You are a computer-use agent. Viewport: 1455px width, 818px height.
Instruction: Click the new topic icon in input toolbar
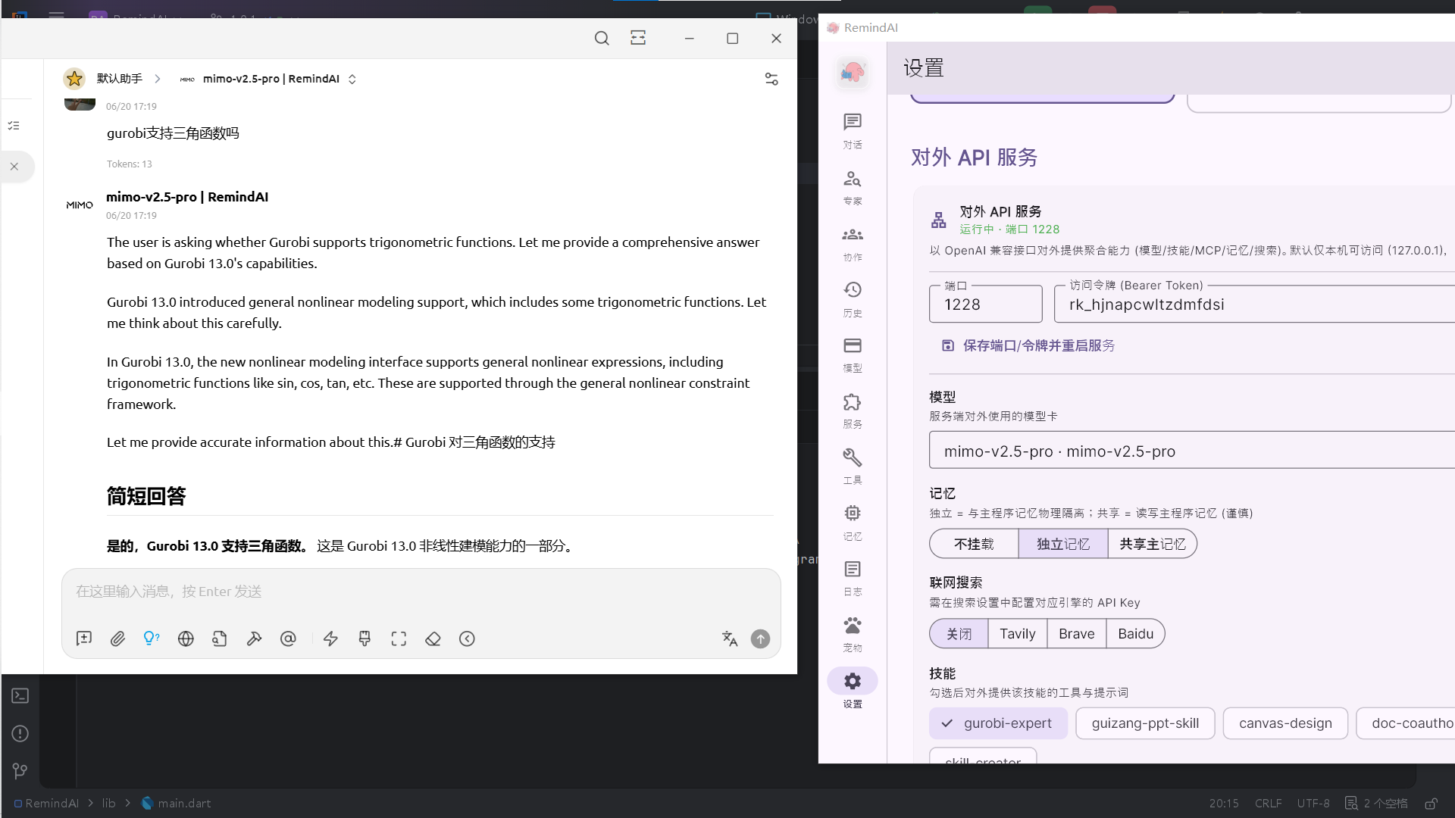pos(84,638)
